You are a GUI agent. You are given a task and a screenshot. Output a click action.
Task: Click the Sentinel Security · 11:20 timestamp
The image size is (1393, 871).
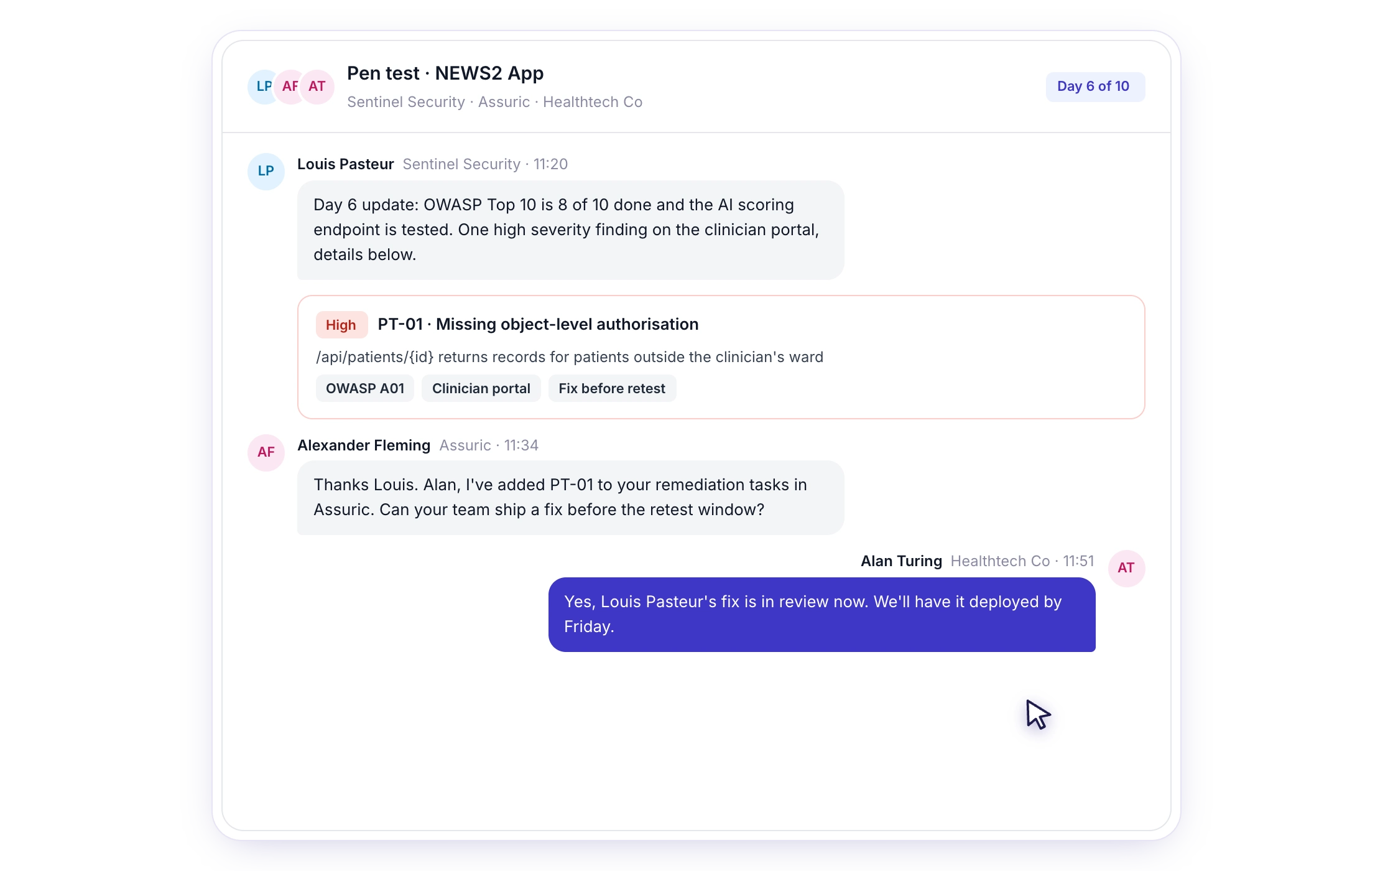click(x=485, y=164)
